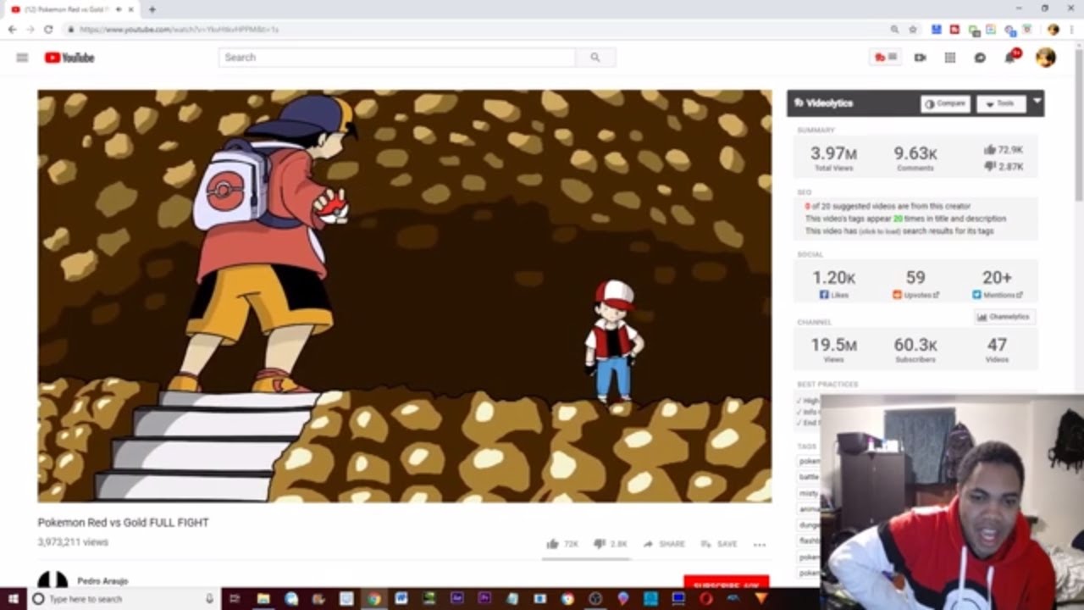Open a new browser tab
Screen dimensions: 1084x610
tap(152, 9)
